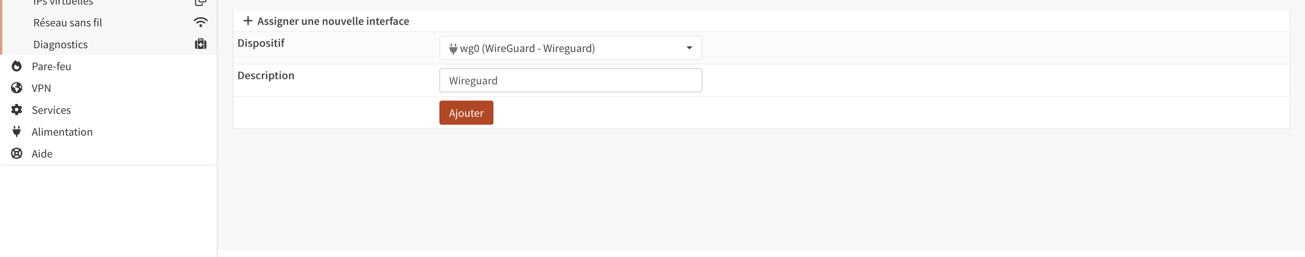The width and height of the screenshot is (1305, 257).
Task: Click the plus icon before Assigner une nouvelle interface
Action: 248,21
